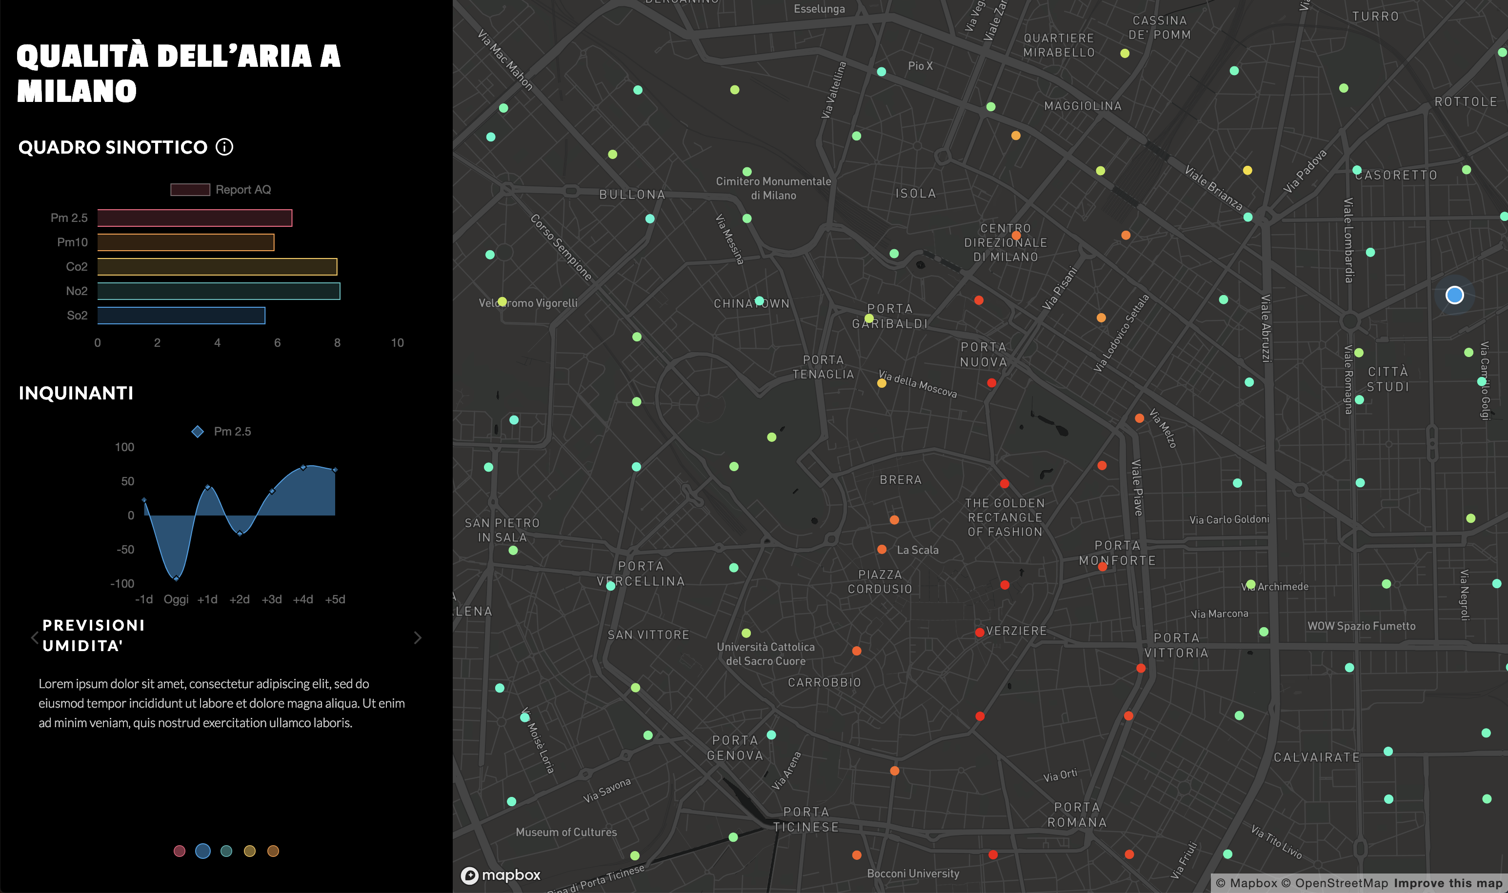Select the yellow pollutant dot

pyautogui.click(x=250, y=851)
